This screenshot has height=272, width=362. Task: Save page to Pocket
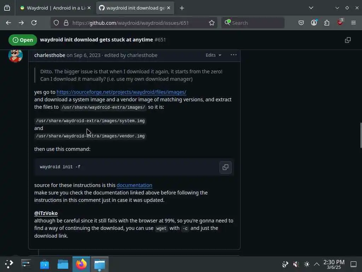(301, 23)
